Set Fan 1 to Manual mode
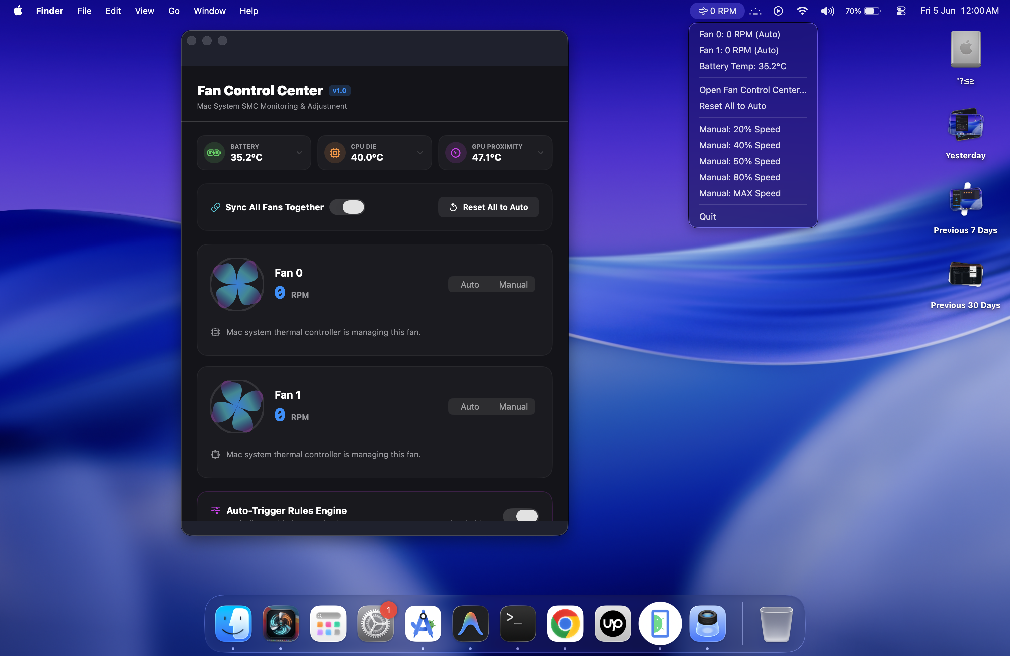Screen dimensions: 1010x656 (513, 406)
